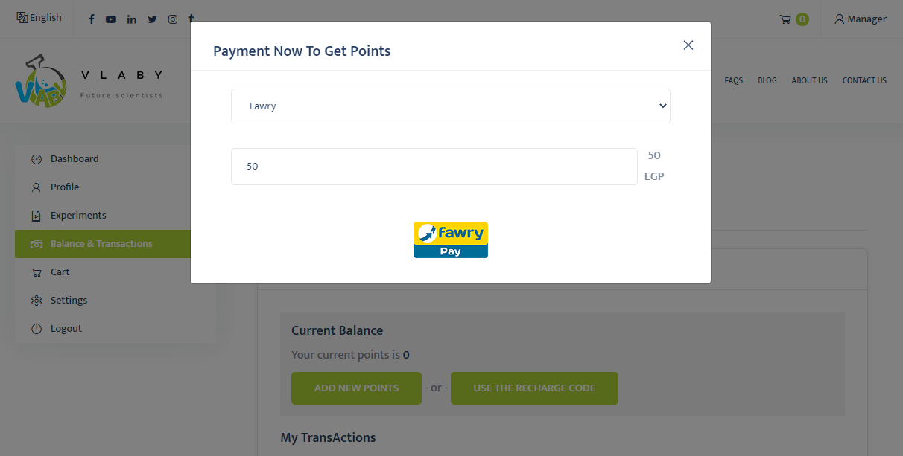Open the Twitter social icon link
Image resolution: width=903 pixels, height=456 pixels.
tap(152, 19)
